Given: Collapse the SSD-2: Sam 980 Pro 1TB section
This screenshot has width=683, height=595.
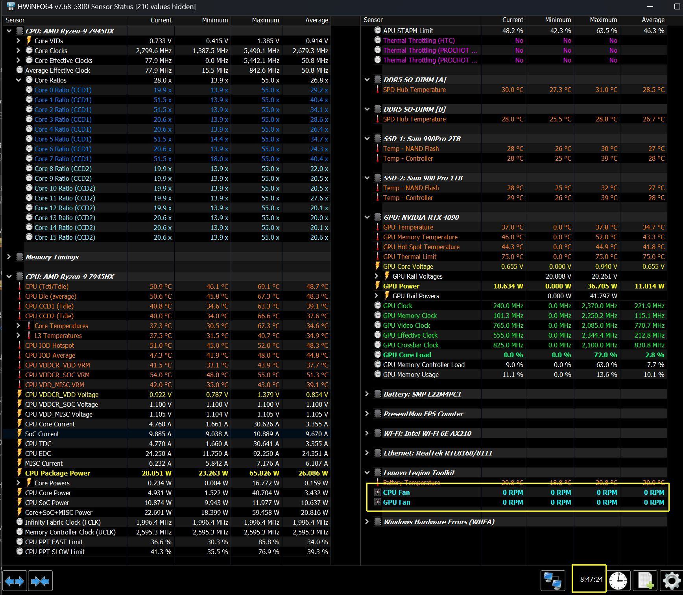Looking at the screenshot, I should 367,178.
